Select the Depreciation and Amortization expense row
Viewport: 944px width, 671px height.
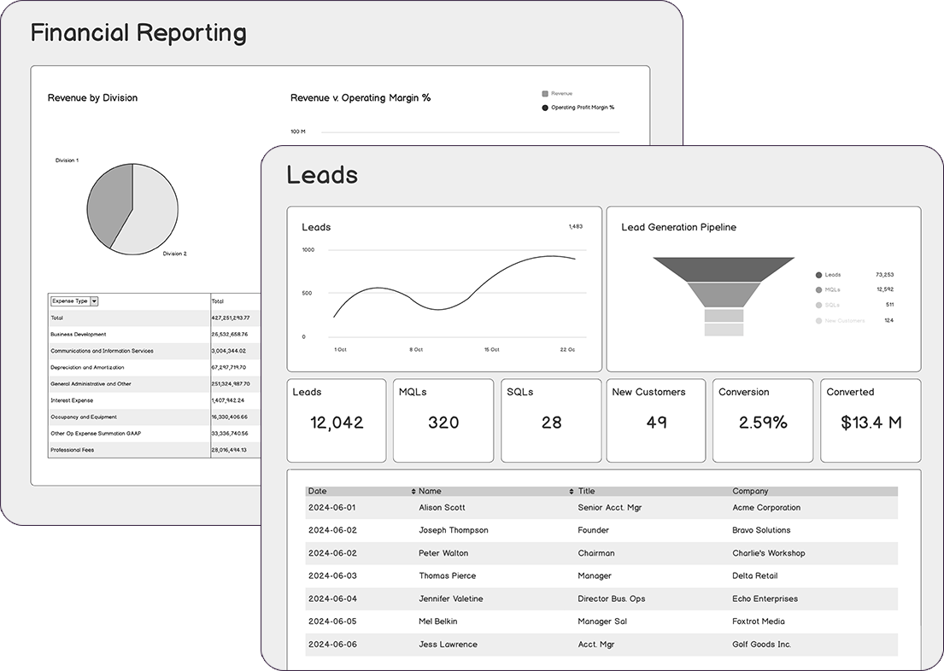click(x=128, y=367)
